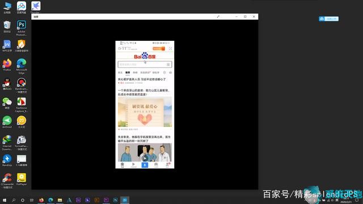The height and width of the screenshot is (204, 363).
Task: Open the Microsoft Edge desktop shortcut
Action: (22, 66)
